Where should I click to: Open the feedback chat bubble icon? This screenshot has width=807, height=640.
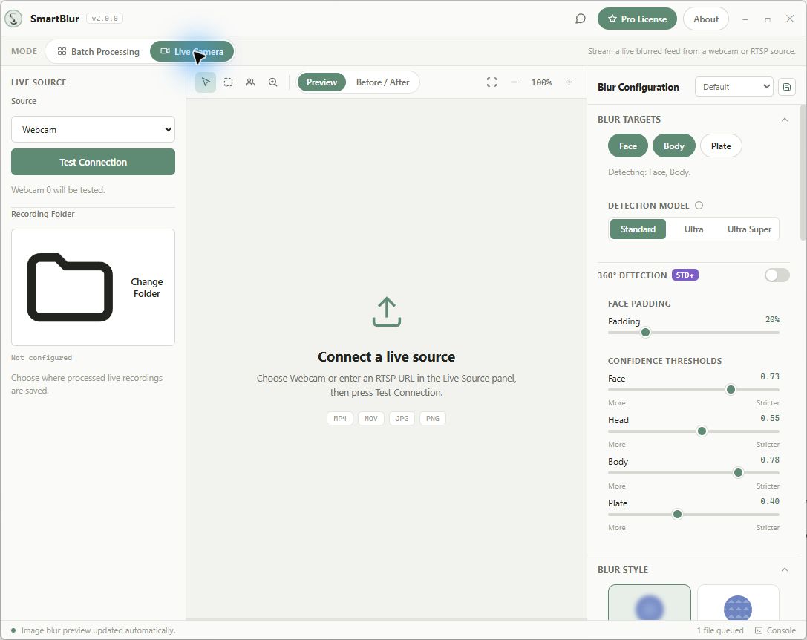tap(580, 19)
